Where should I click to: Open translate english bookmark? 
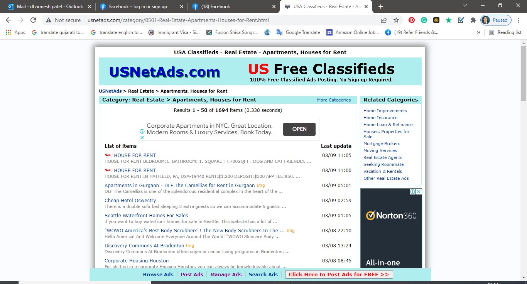117,32
